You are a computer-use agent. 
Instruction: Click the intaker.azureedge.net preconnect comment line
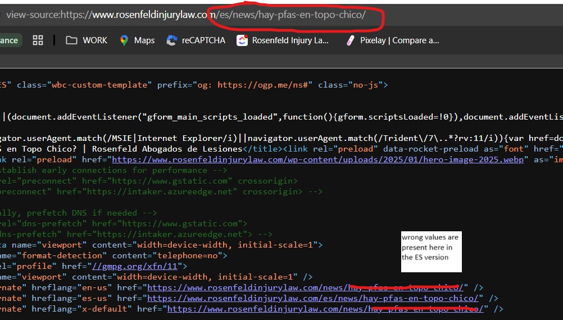161,191
